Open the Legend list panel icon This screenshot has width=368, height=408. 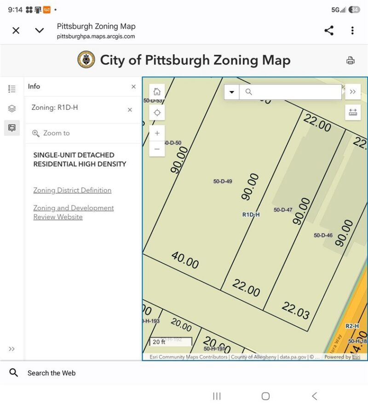coord(11,89)
